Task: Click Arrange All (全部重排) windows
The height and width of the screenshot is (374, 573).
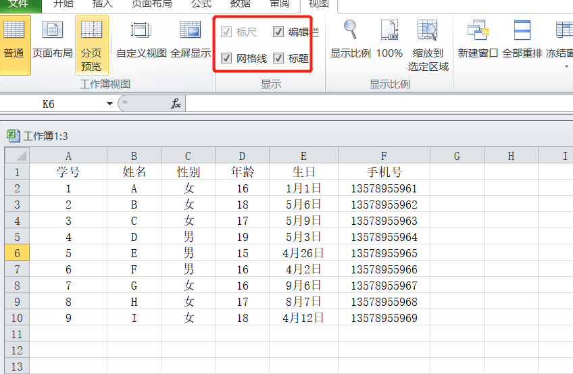Action: click(x=522, y=41)
